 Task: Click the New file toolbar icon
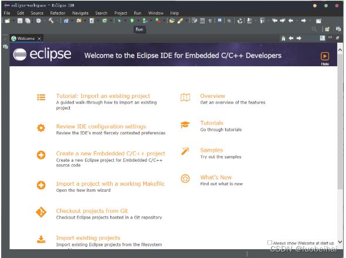(x=7, y=21)
